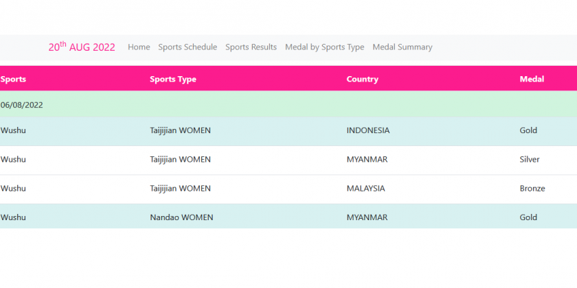Click MALAYSIA in the country column
The height and width of the screenshot is (288, 577).
coord(365,189)
